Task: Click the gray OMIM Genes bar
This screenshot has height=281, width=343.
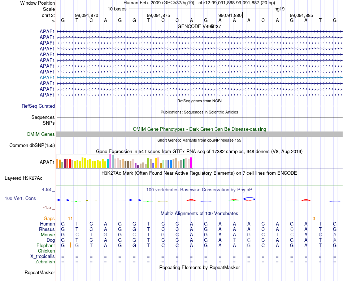Action: click(x=199, y=134)
